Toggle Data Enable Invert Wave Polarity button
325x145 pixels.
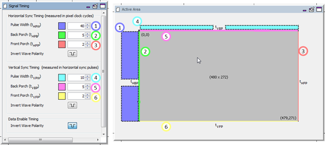point(73,126)
